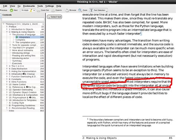Screen dimensions: 176x140
Task: Select B: Programming Guidelines appendix
Action: [x=22, y=105]
